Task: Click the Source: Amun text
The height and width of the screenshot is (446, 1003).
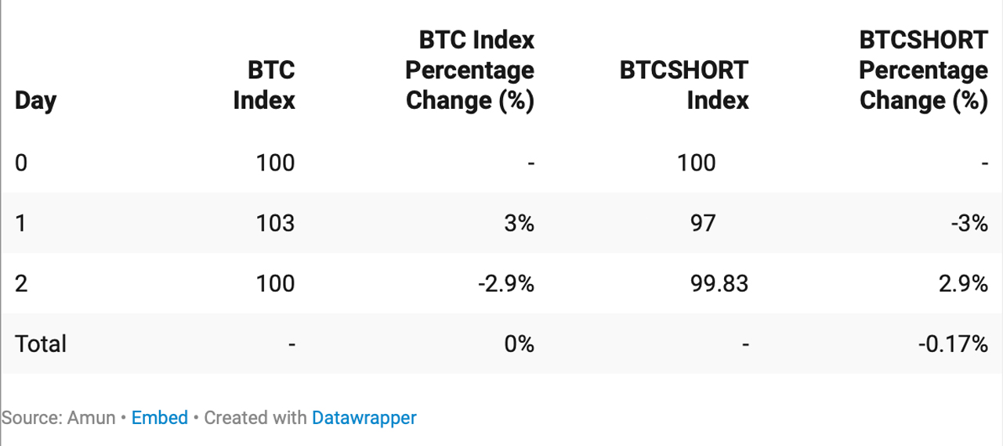Action: coord(58,418)
